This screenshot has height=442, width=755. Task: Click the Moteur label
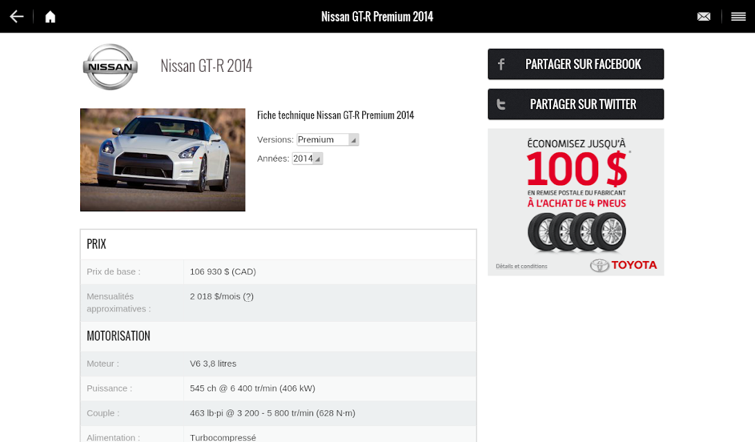pyautogui.click(x=102, y=363)
